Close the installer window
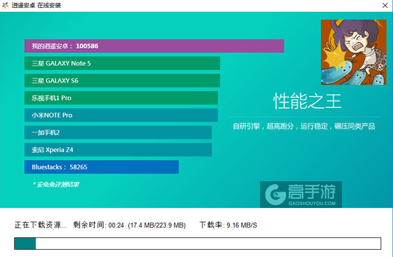 pyautogui.click(x=385, y=5)
